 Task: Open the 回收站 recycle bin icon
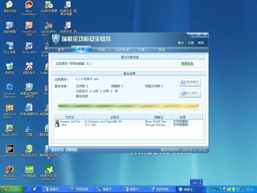10,68
